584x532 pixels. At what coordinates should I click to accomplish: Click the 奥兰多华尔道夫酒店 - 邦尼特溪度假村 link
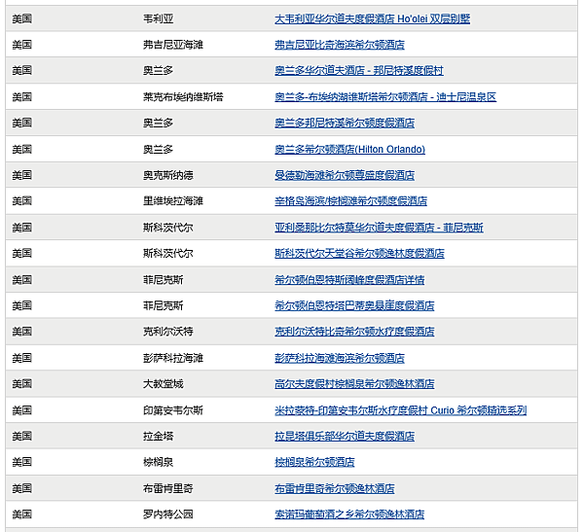[358, 70]
